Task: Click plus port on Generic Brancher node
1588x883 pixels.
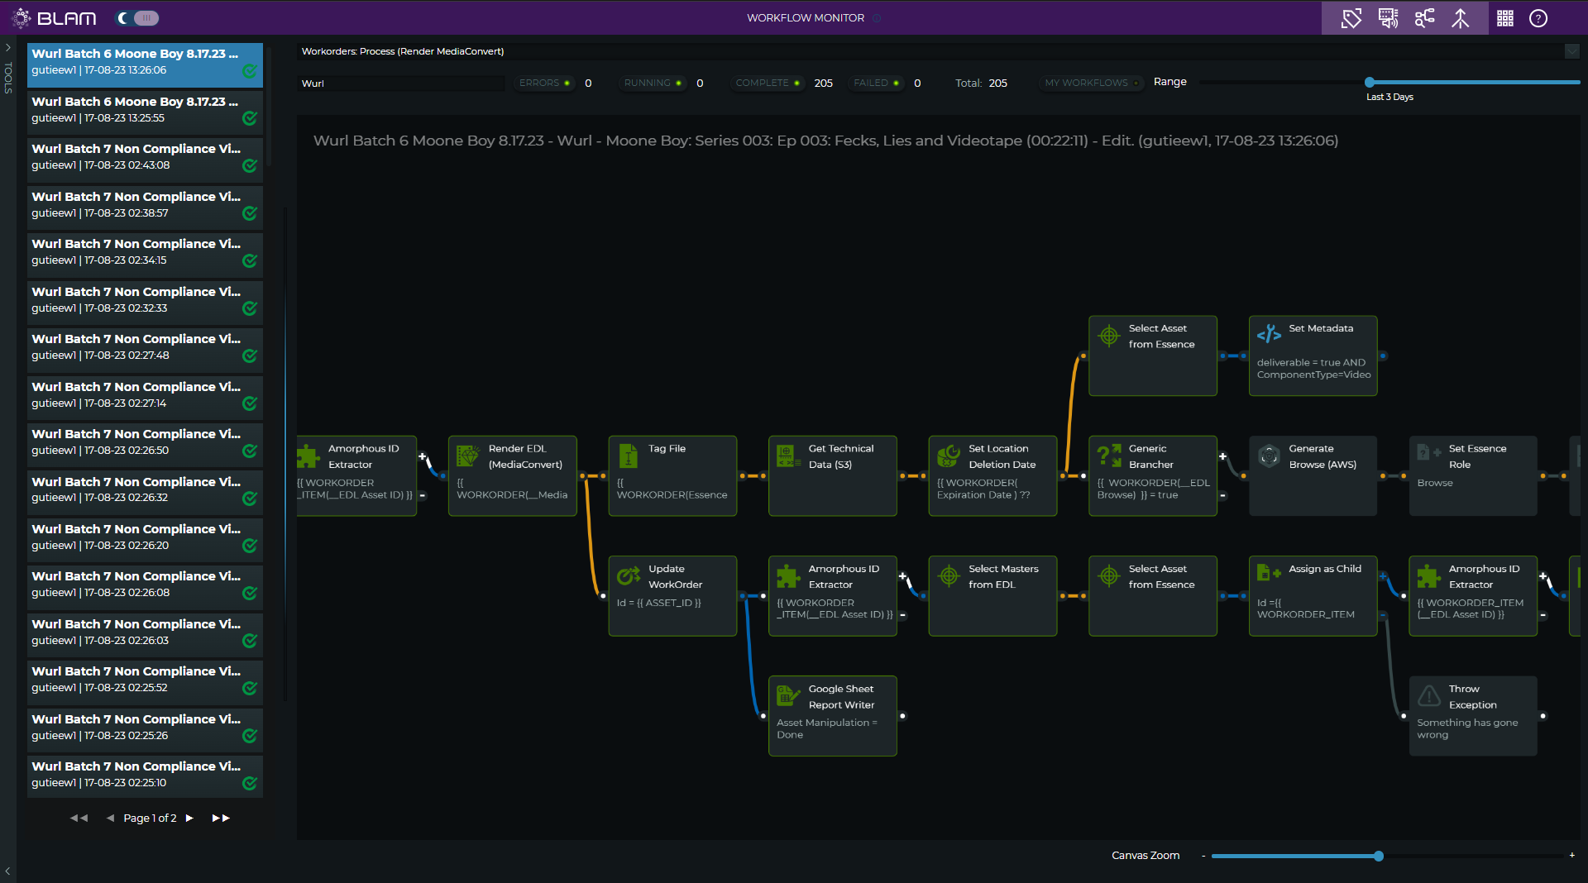Action: click(x=1222, y=456)
